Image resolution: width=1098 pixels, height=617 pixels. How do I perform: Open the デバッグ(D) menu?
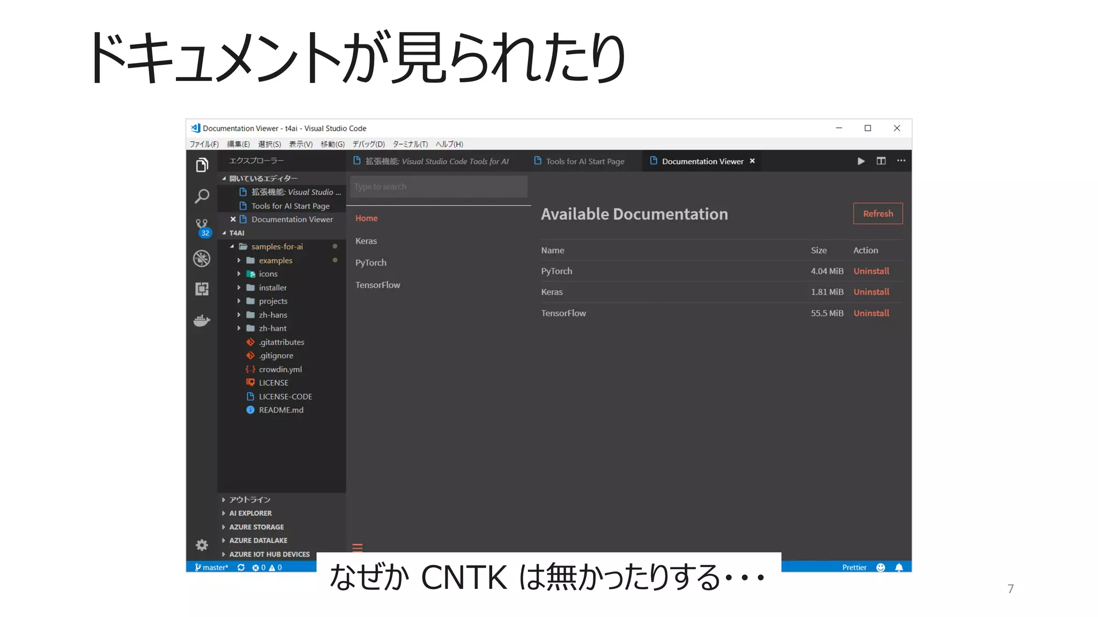(368, 144)
